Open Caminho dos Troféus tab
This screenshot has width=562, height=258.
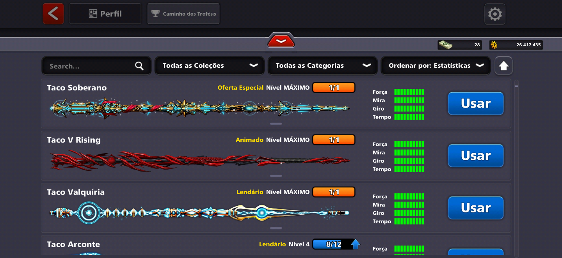[x=183, y=14]
